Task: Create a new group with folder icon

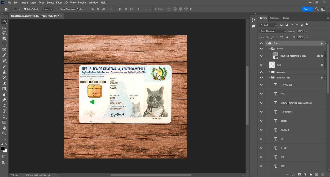Action: coord(311,174)
